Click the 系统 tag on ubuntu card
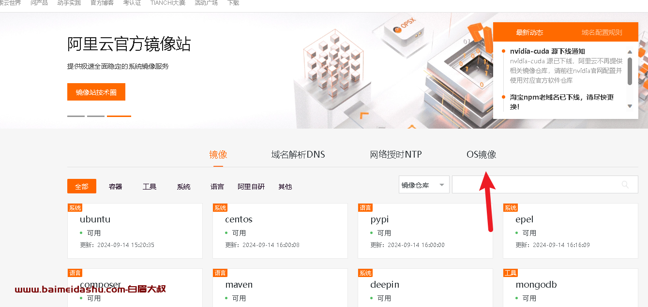The height and width of the screenshot is (307, 648). point(75,207)
